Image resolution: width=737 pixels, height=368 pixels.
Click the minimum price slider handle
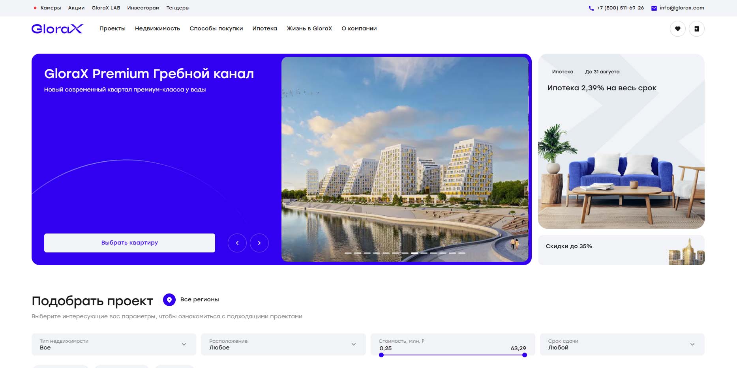tap(381, 355)
